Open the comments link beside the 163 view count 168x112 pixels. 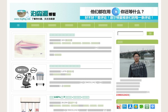tap(69, 40)
